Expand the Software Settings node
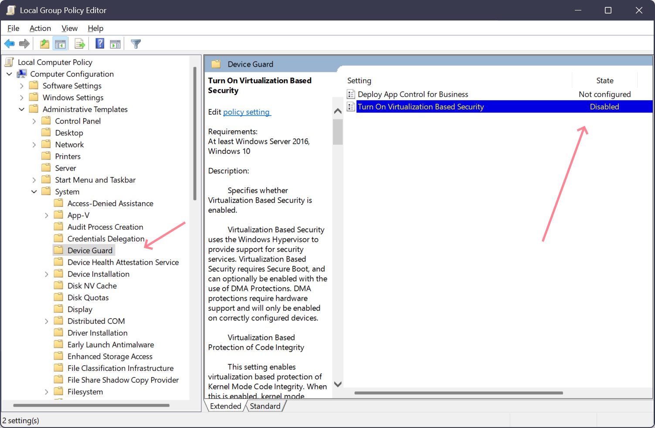 coord(22,86)
